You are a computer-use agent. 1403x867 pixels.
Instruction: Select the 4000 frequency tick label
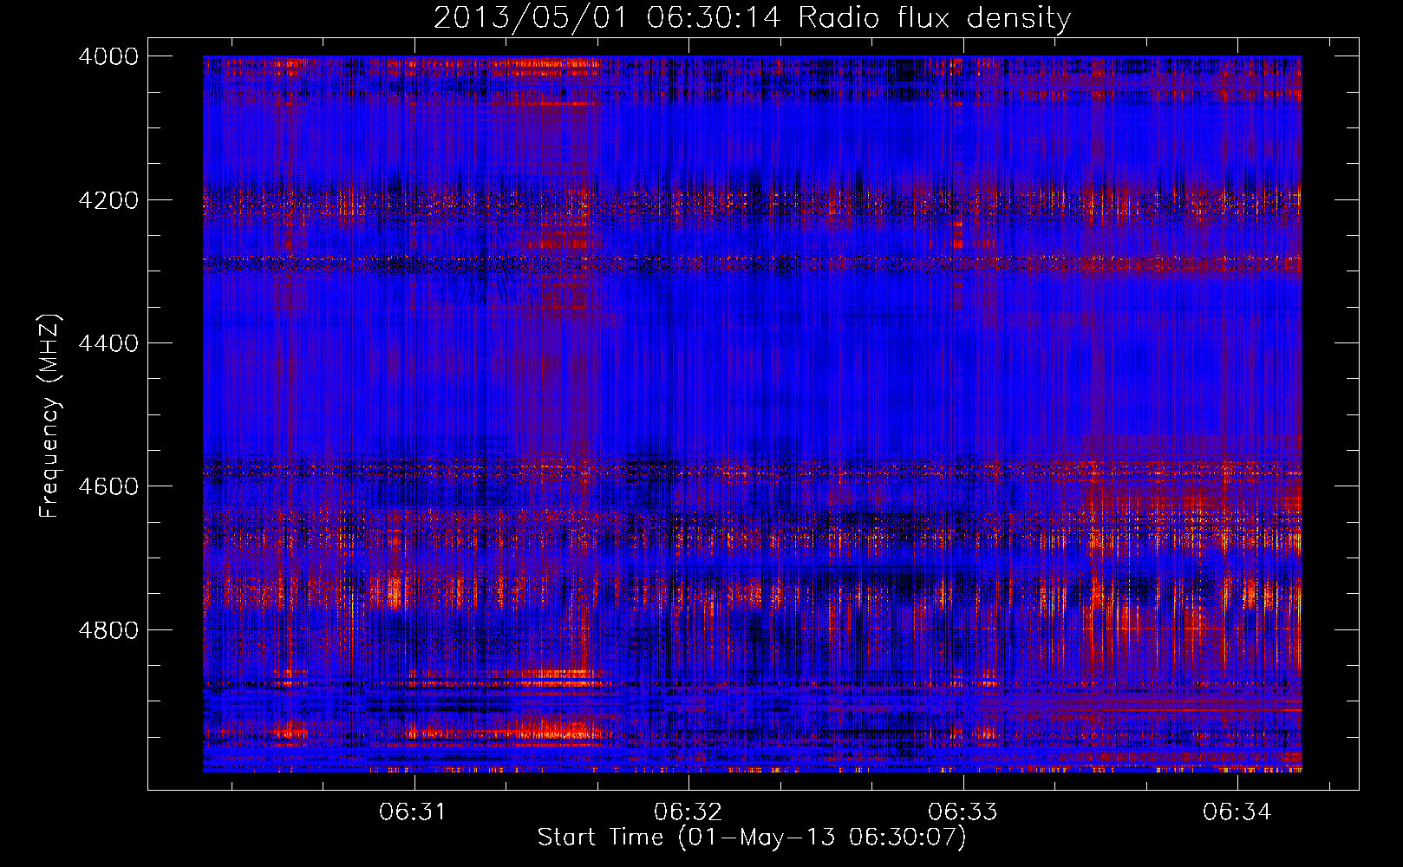pos(108,56)
